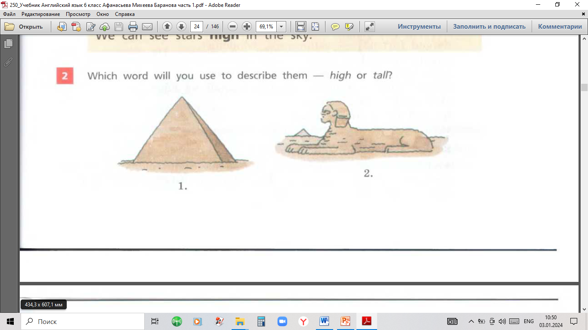
Task: Open the Открыть file button
Action: (24, 27)
